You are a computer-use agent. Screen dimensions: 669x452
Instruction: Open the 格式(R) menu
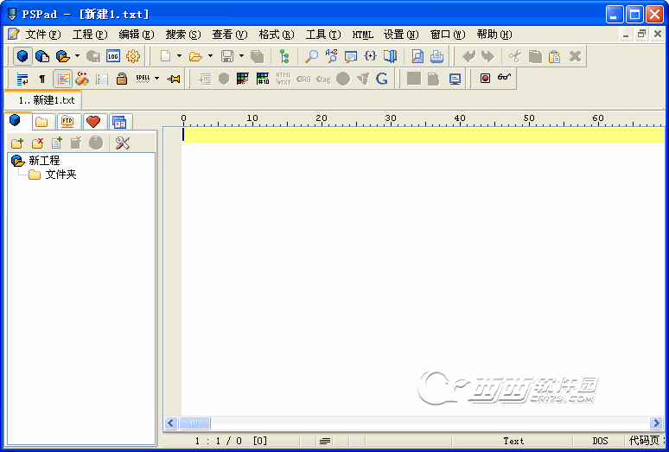[x=276, y=35]
